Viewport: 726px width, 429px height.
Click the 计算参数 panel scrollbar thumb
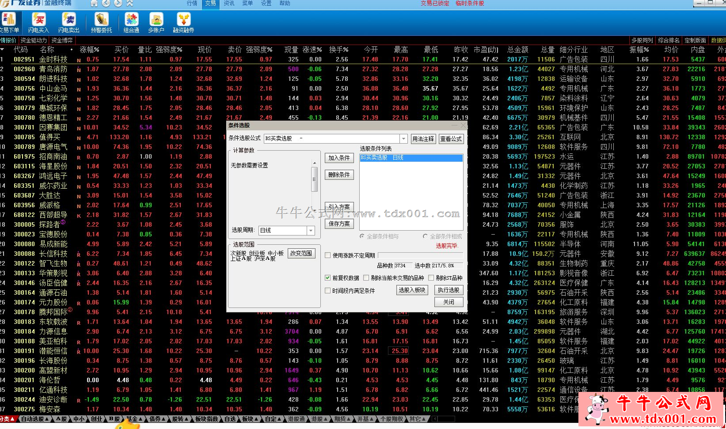tap(315, 179)
